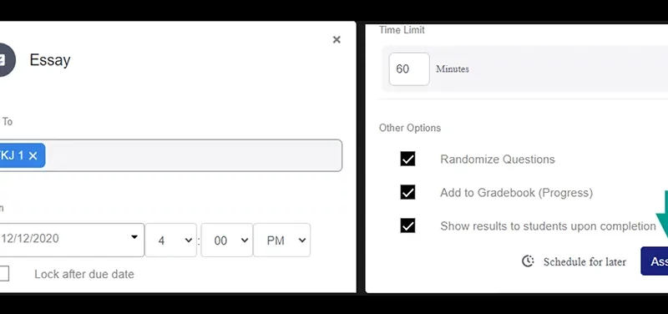Click the Essay assignment icon
This screenshot has width=668, height=314.
(7, 60)
